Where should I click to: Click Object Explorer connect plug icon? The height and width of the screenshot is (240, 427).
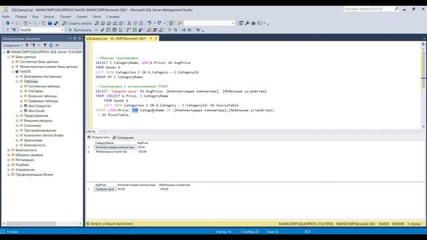(x=27, y=45)
